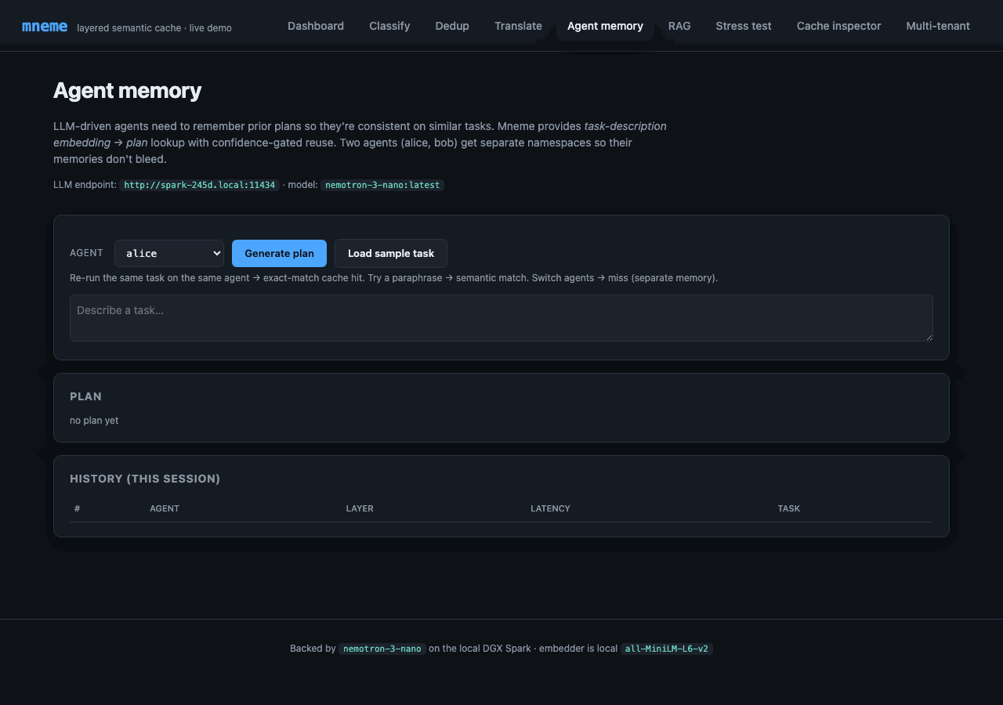This screenshot has height=705, width=1003.
Task: Click the TASK column header
Action: (x=789, y=508)
